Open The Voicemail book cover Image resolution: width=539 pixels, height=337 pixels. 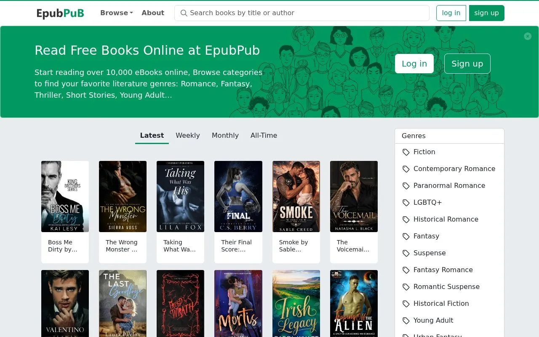(x=354, y=196)
